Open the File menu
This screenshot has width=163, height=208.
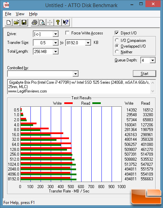point(8,14)
